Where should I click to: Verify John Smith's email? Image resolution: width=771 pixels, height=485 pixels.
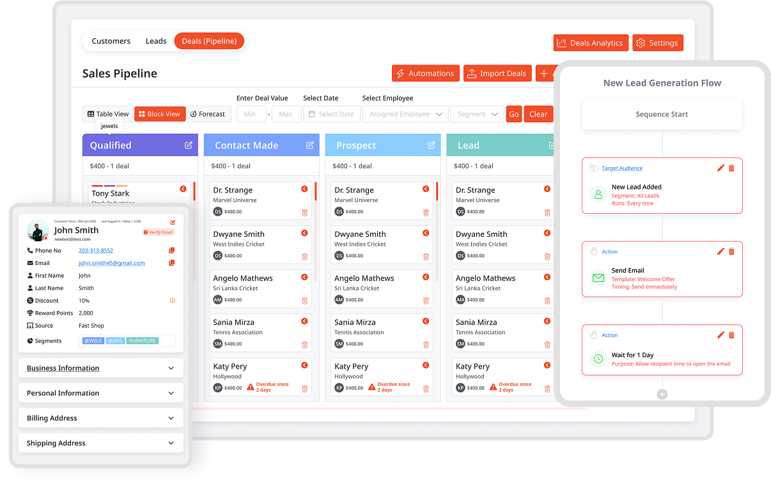(158, 232)
